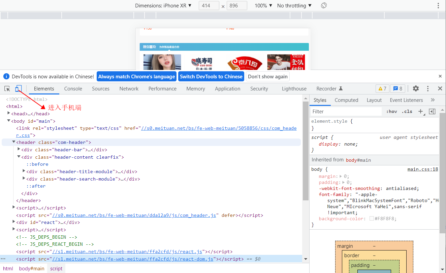Select body#main in the DOM breadcrumb
Image resolution: width=446 pixels, height=273 pixels.
point(32,268)
